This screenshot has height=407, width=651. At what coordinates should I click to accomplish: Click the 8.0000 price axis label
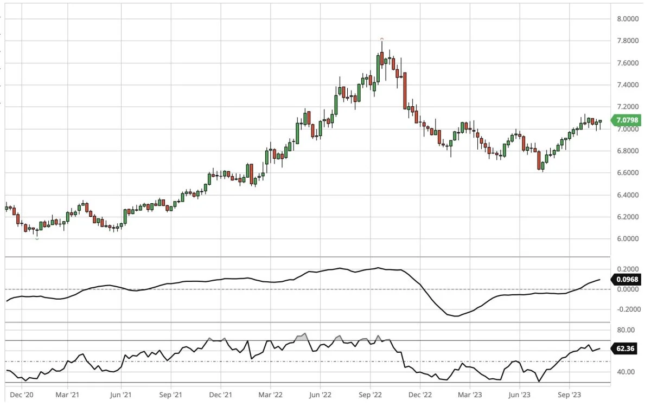(x=628, y=19)
